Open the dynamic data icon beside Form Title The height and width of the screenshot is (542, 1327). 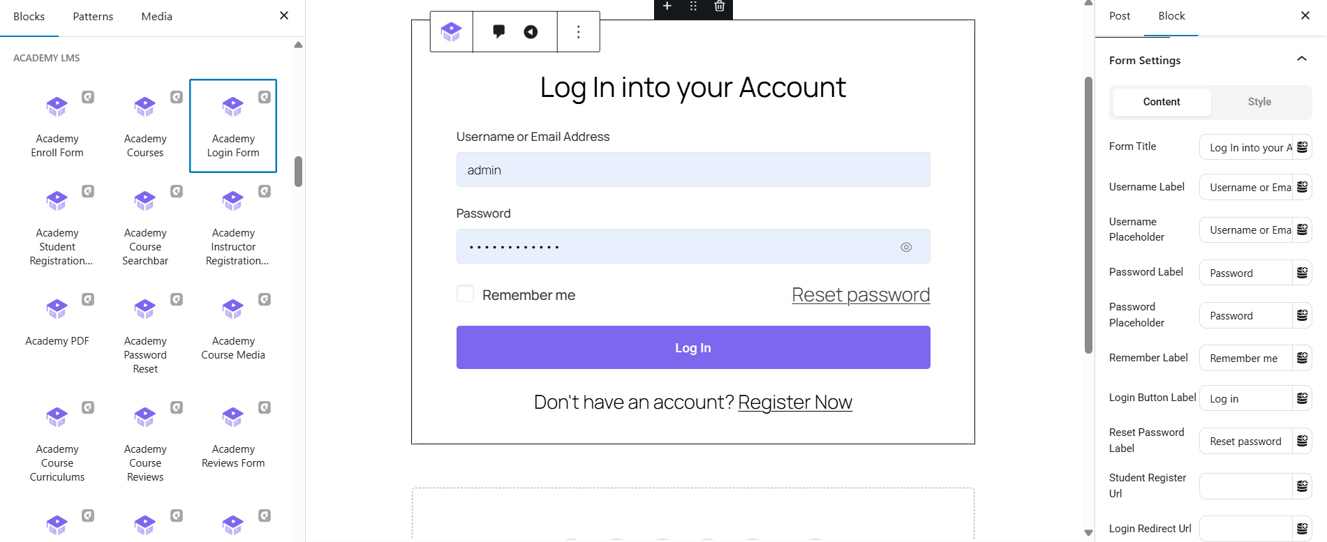(1302, 147)
